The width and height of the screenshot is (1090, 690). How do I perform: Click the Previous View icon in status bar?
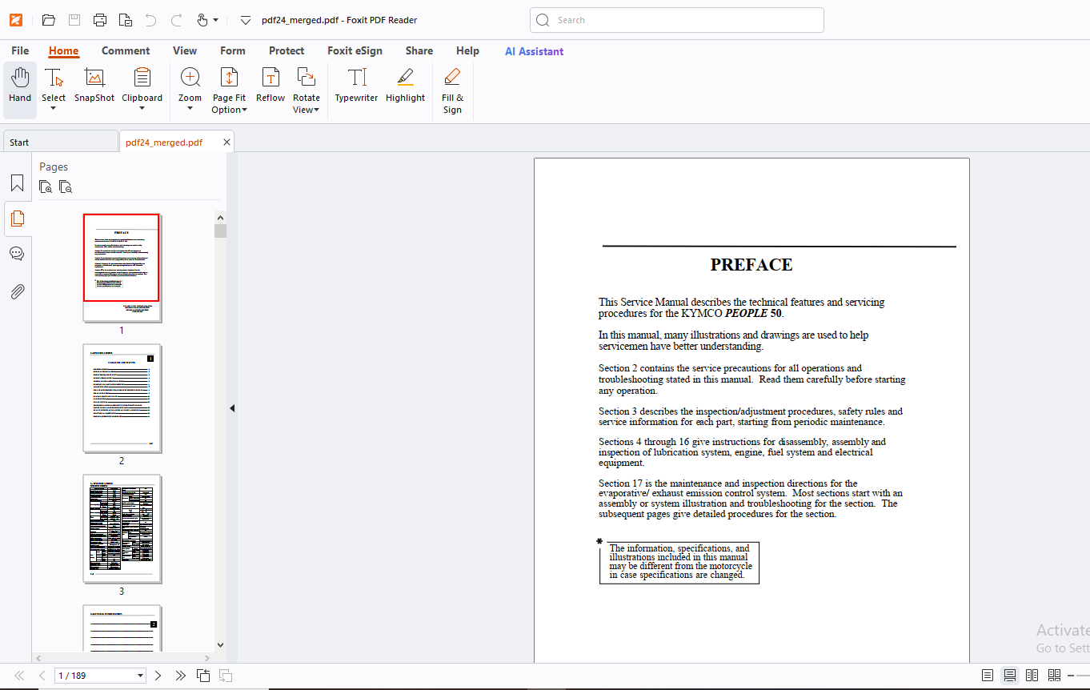point(203,676)
